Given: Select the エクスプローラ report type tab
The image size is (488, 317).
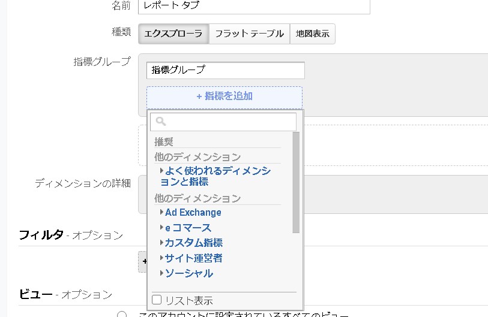Looking at the screenshot, I should (x=173, y=34).
